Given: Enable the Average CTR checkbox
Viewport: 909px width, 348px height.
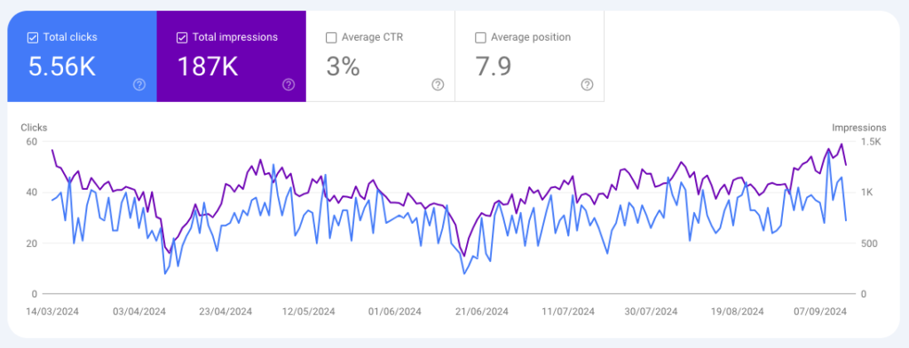Looking at the screenshot, I should click(331, 37).
